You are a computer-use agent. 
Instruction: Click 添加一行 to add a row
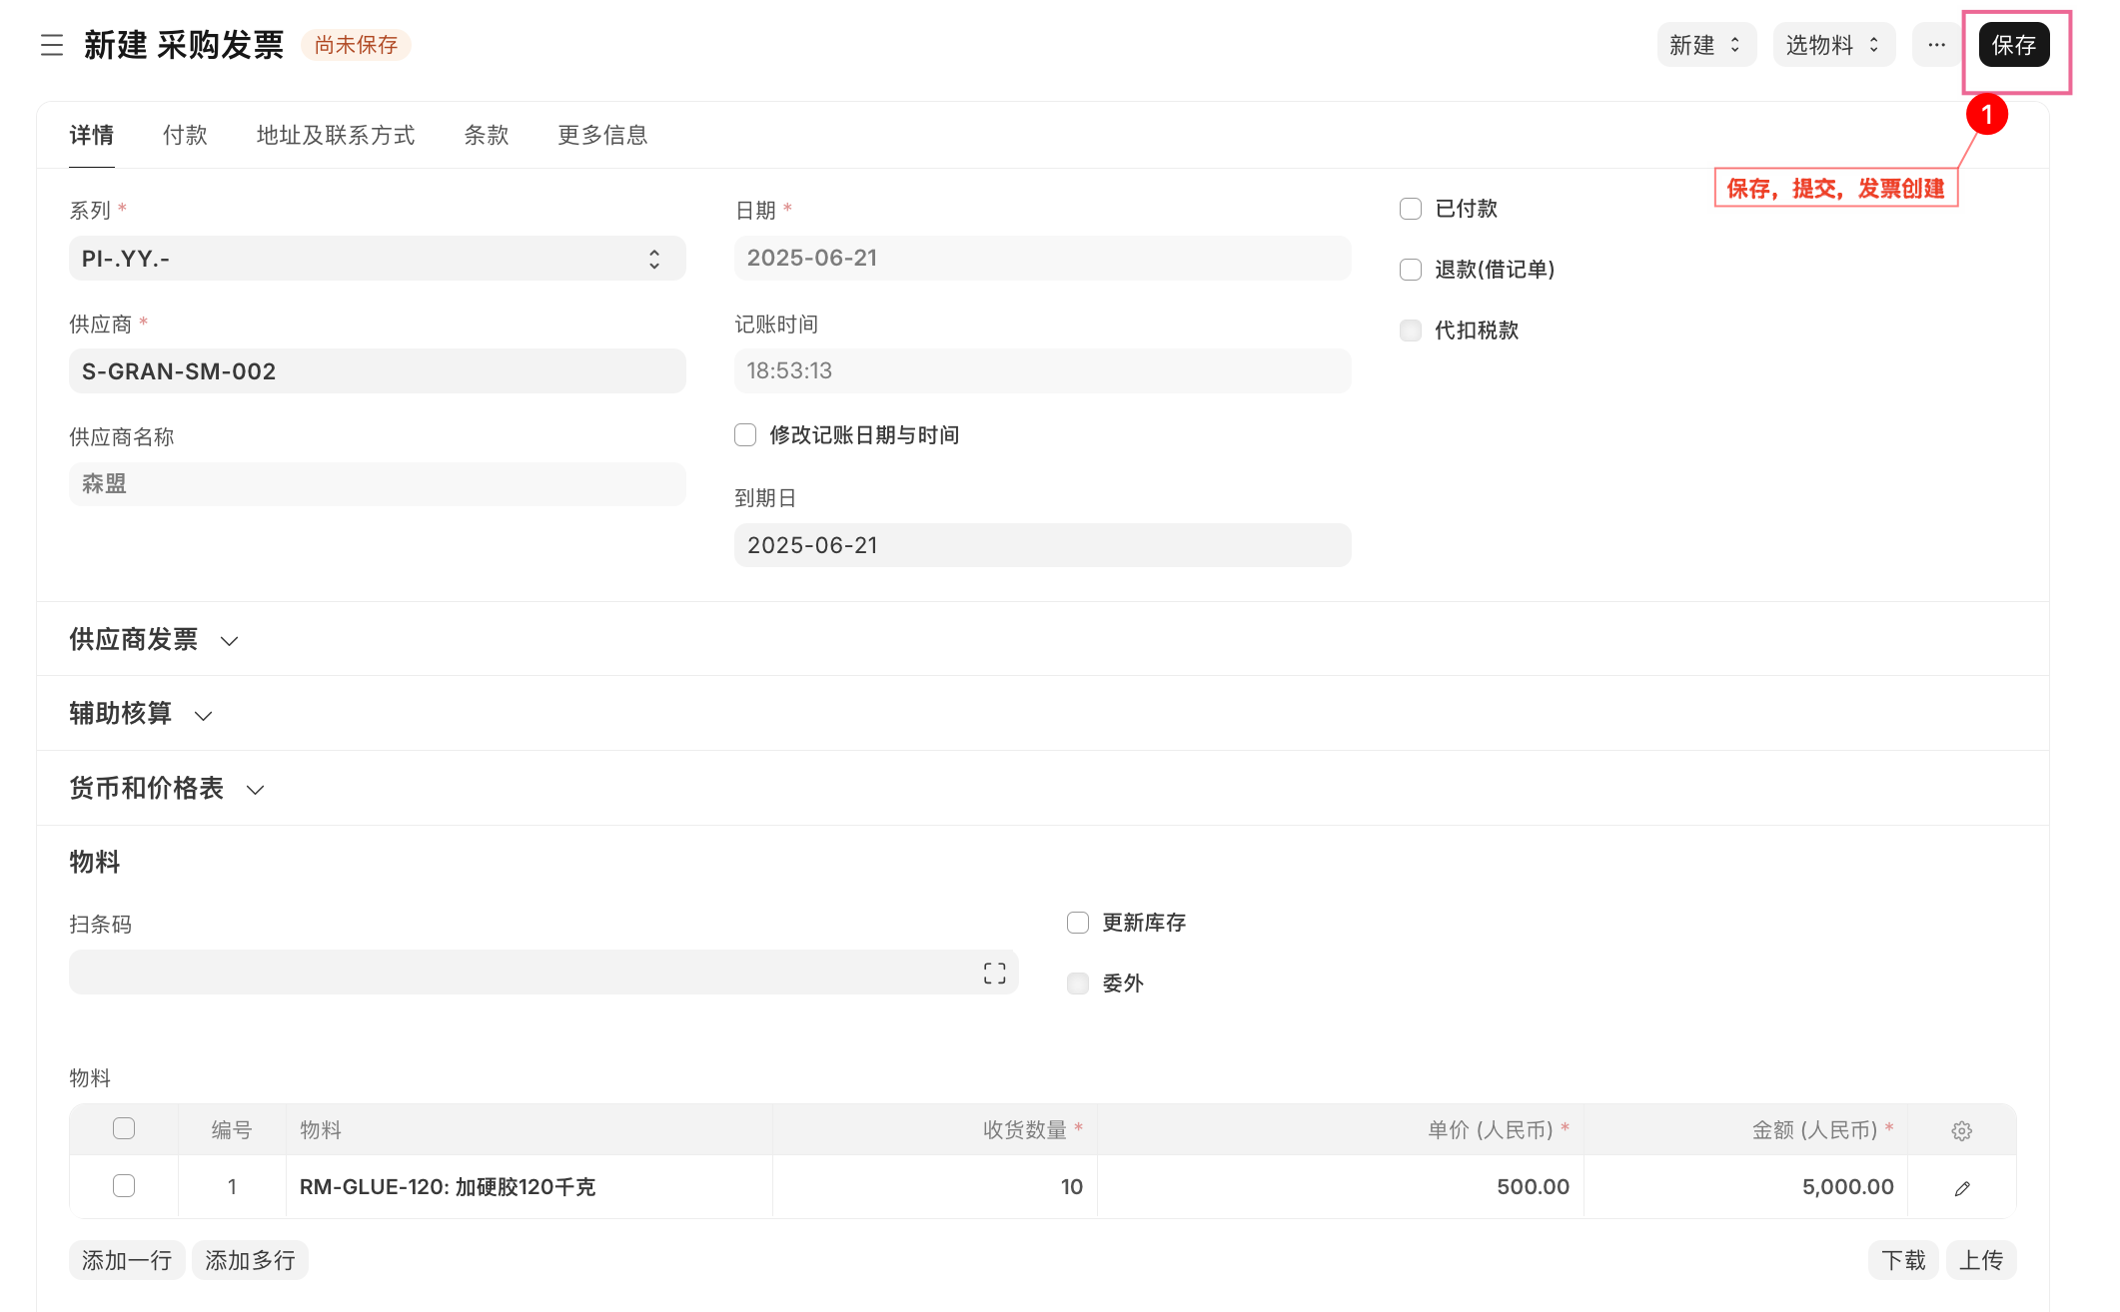[x=126, y=1259]
